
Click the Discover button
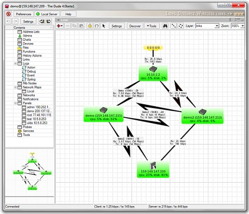[135, 26]
